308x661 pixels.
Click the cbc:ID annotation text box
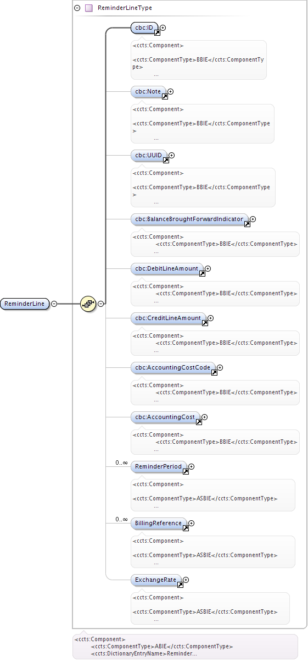[198, 59]
